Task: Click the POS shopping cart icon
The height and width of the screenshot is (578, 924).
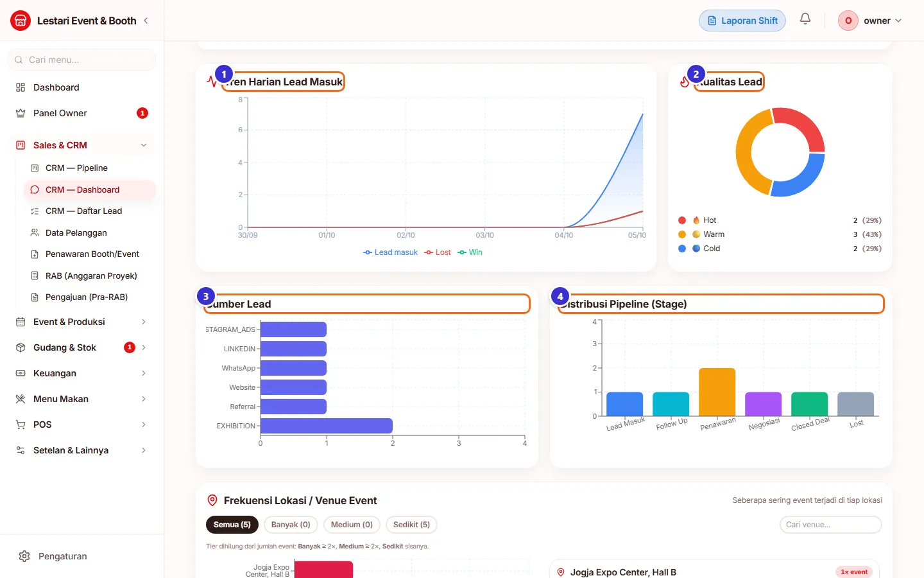Action: click(x=21, y=425)
